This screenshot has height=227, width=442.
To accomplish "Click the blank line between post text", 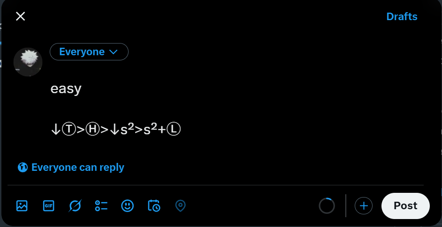I will [141, 109].
